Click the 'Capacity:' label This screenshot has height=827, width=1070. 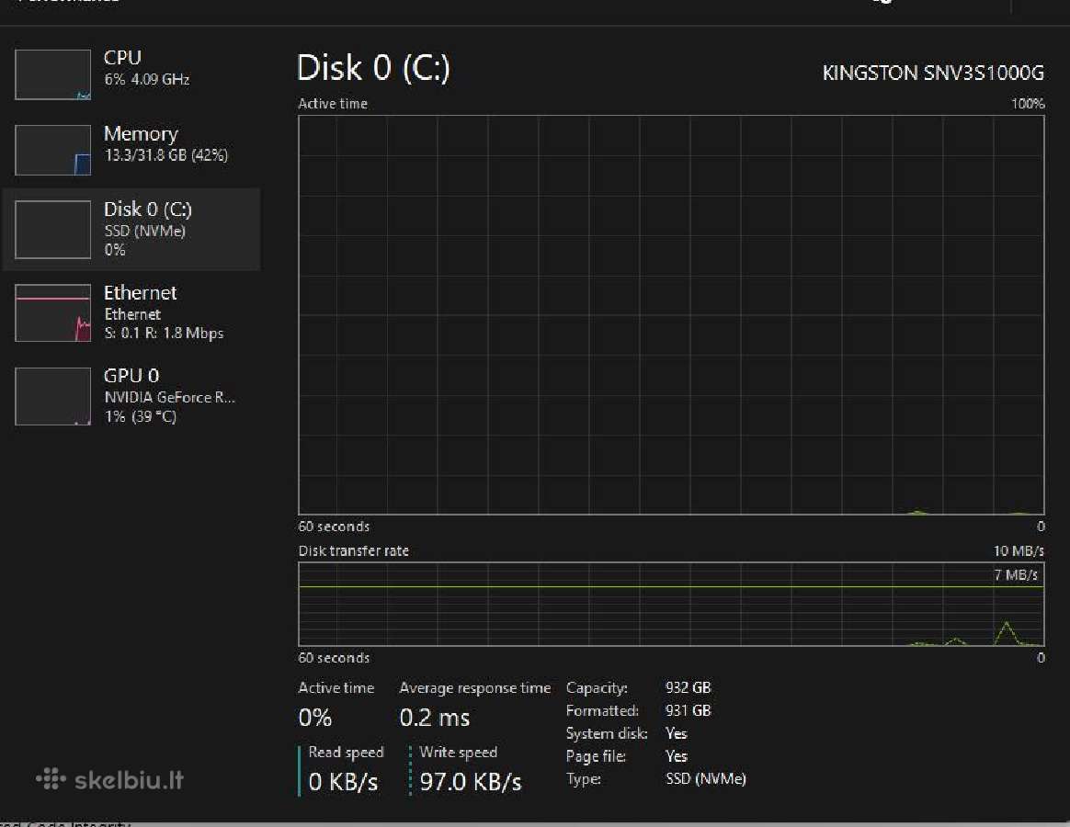click(x=597, y=688)
